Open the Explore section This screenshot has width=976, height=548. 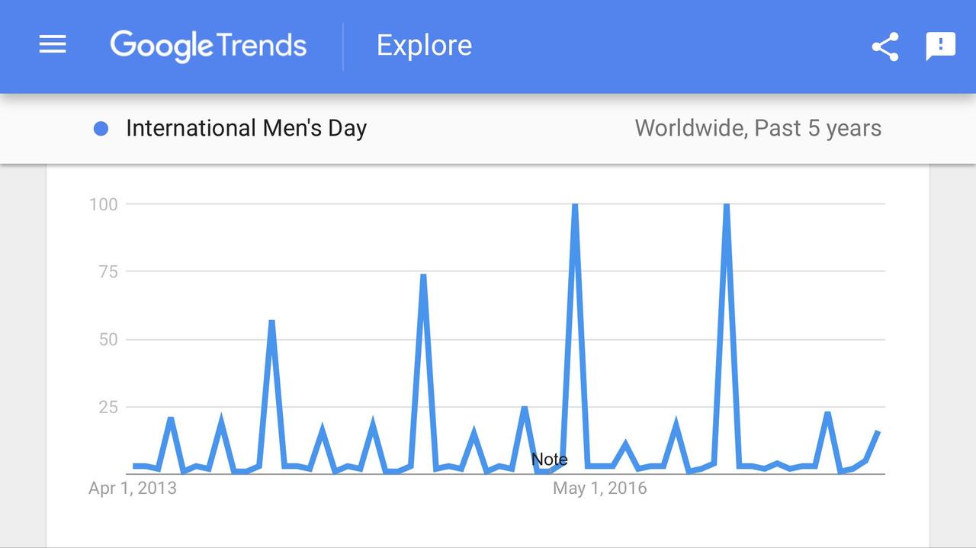[x=424, y=46]
